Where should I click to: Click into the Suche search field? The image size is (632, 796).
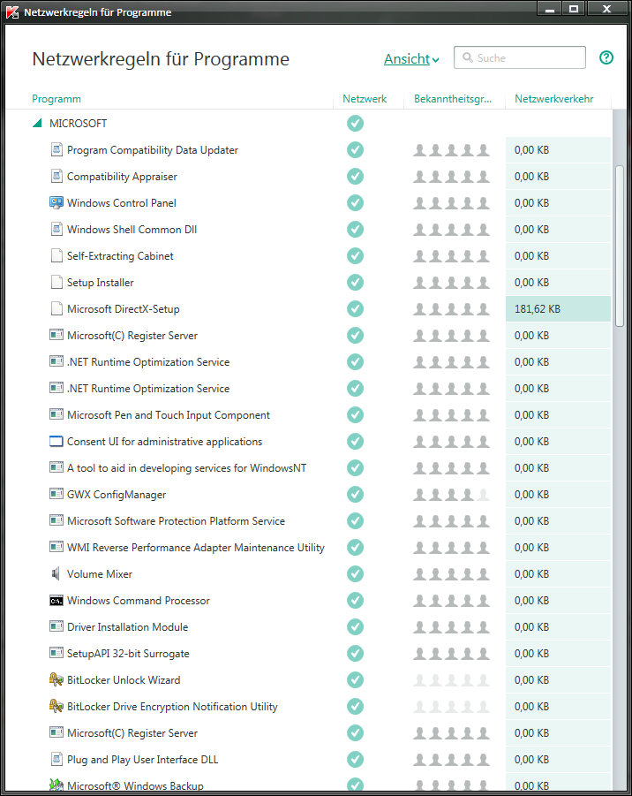click(x=519, y=57)
